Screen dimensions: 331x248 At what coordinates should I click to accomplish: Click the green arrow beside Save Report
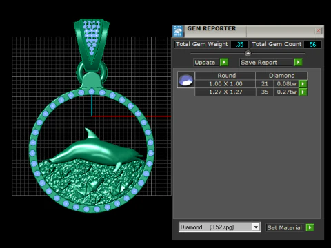[x=298, y=62]
